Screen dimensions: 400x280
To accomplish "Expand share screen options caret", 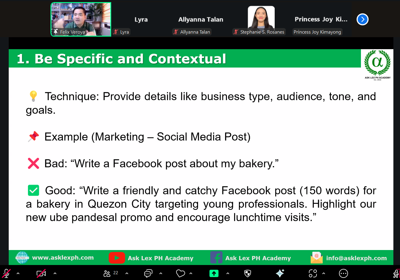I will (x=228, y=273).
